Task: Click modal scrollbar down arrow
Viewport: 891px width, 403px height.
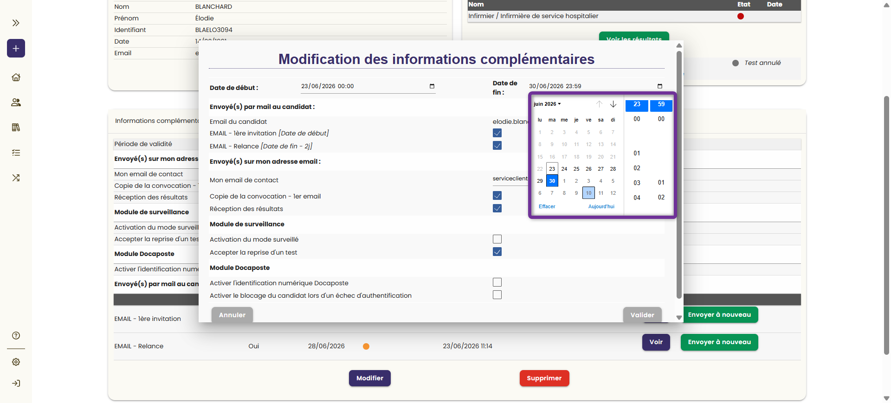Action: (679, 318)
